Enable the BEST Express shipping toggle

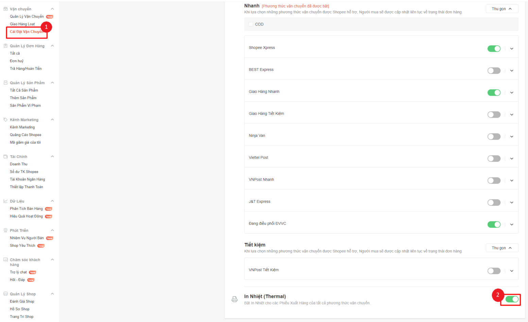[494, 71]
